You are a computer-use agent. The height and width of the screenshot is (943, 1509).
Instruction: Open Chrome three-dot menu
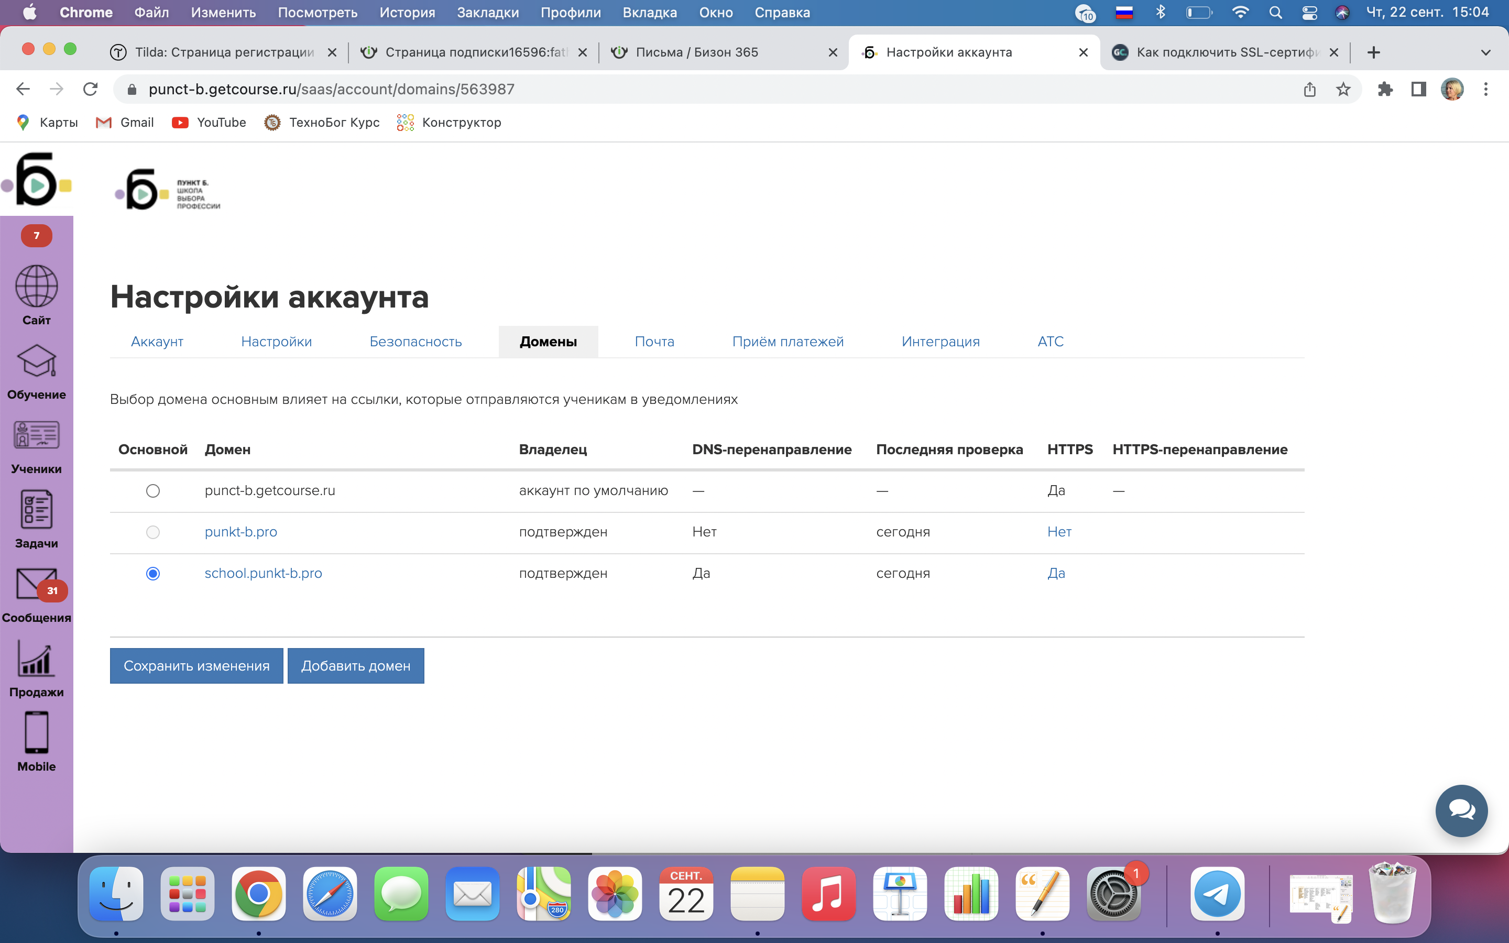(x=1485, y=89)
